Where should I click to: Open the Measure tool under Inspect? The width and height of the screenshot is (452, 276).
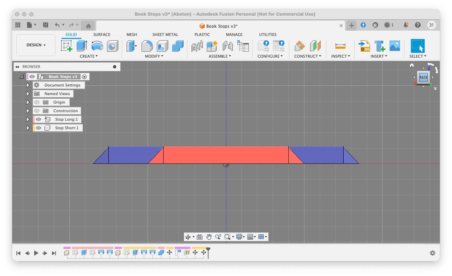(340, 46)
